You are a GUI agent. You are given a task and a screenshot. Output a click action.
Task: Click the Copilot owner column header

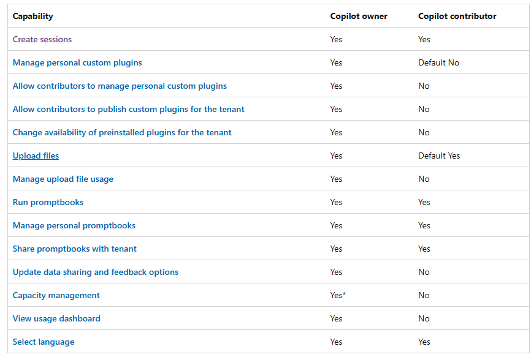click(359, 16)
